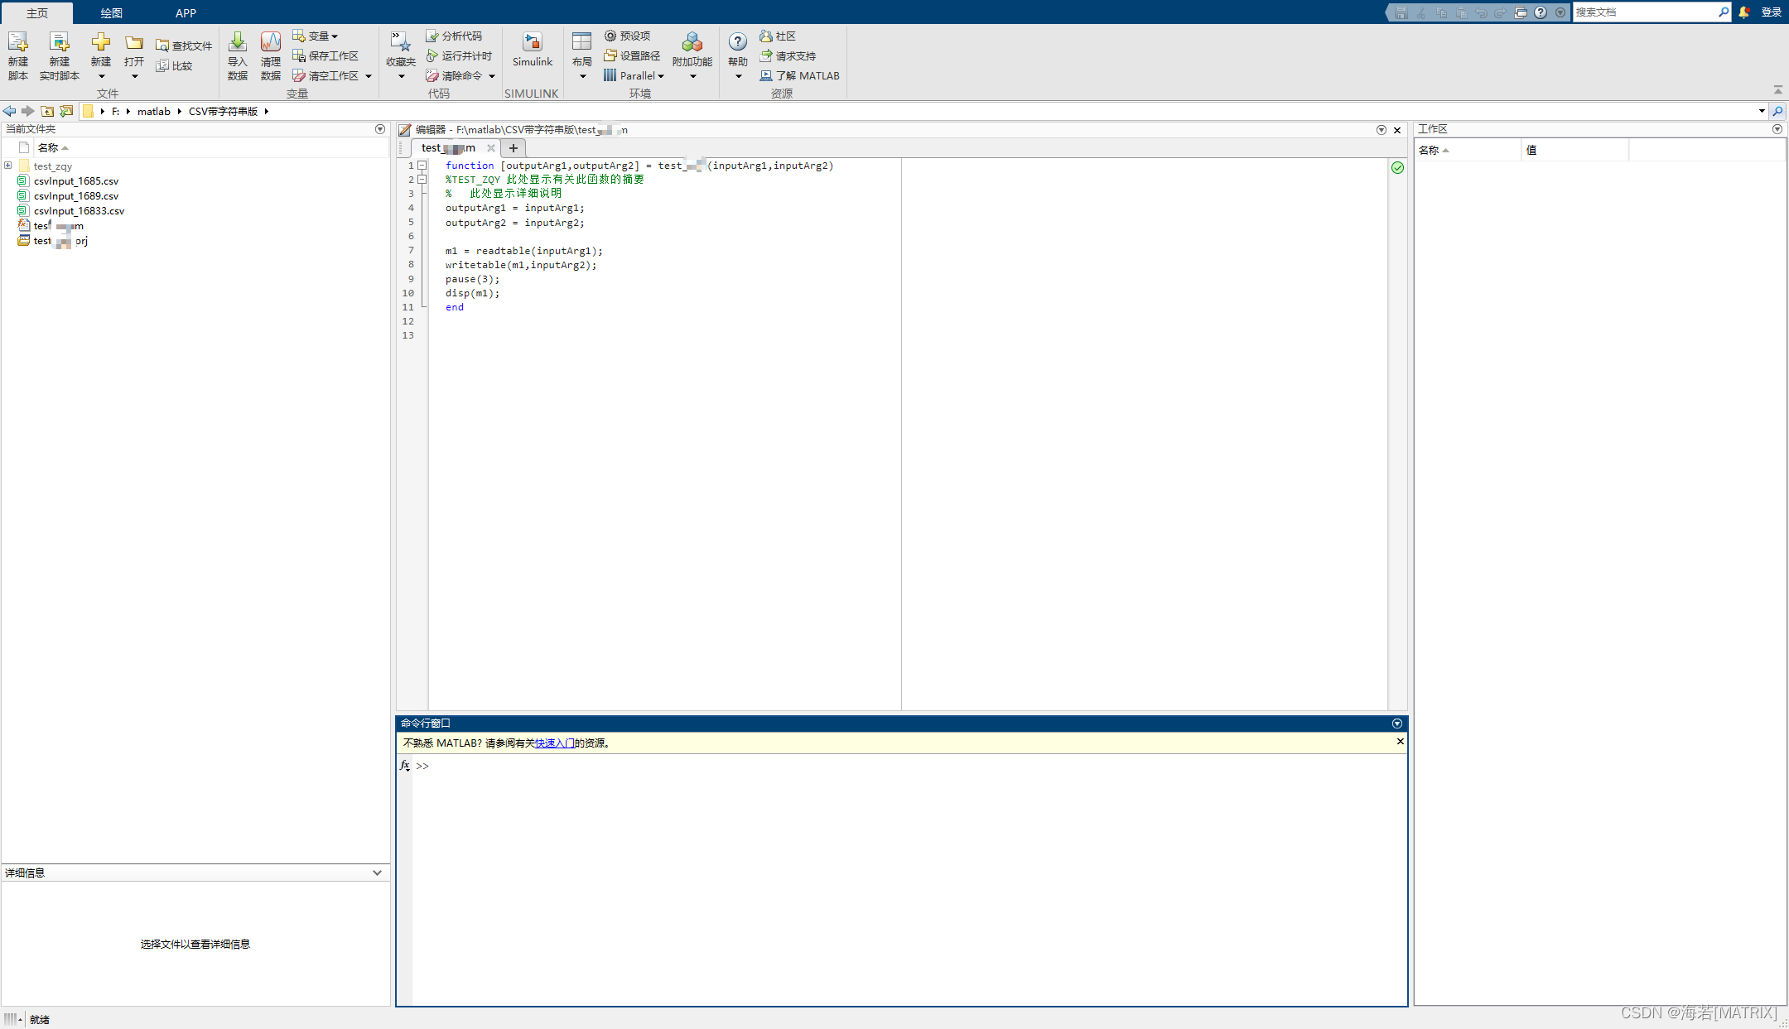Toggle the code fold marker on line 2

(422, 180)
